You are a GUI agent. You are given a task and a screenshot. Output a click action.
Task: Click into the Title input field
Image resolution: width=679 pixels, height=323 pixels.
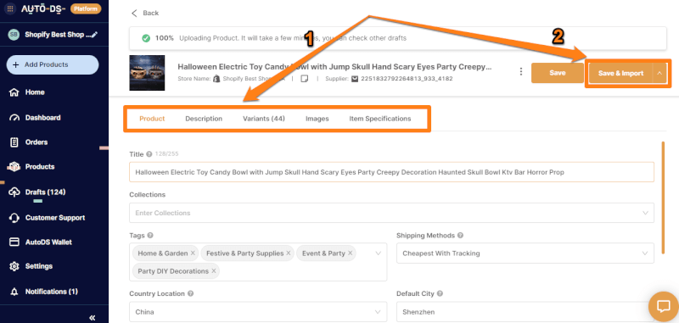pyautogui.click(x=391, y=172)
